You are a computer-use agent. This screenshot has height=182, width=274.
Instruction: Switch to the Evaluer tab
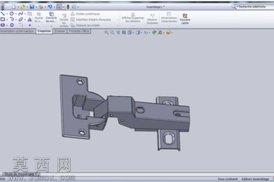pyautogui.click(x=60, y=31)
